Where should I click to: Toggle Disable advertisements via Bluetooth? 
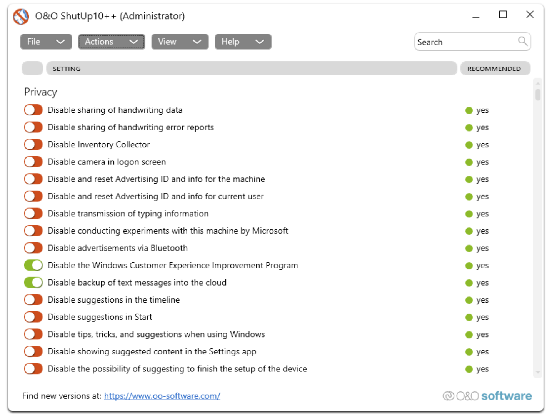point(33,248)
